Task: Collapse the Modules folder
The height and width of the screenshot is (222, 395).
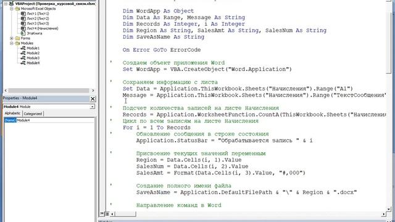Action: tap(12, 43)
